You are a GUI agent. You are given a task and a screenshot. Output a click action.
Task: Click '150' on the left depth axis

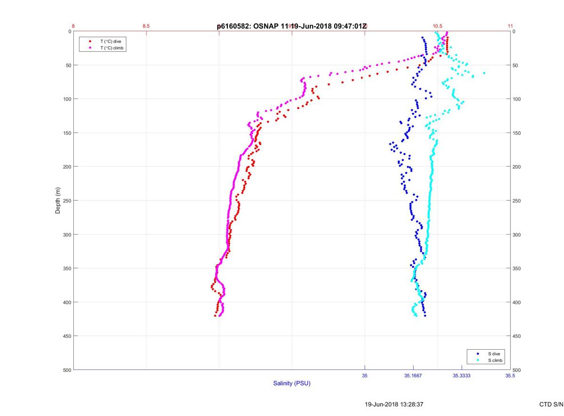point(67,133)
